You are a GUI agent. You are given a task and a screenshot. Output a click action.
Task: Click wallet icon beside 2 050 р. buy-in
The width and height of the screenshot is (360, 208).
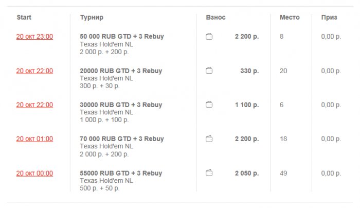(x=209, y=173)
